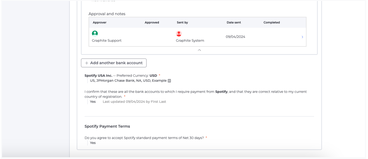Click the Last updated by First Last text
Image resolution: width=368 pixels, height=159 pixels.
134,101
